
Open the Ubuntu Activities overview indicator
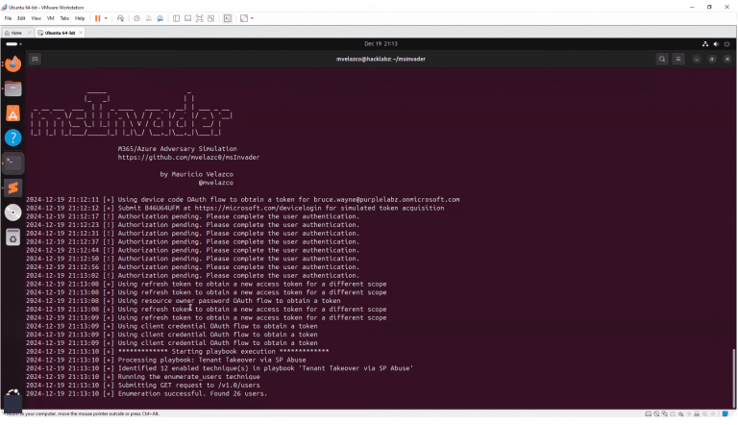pos(13,44)
